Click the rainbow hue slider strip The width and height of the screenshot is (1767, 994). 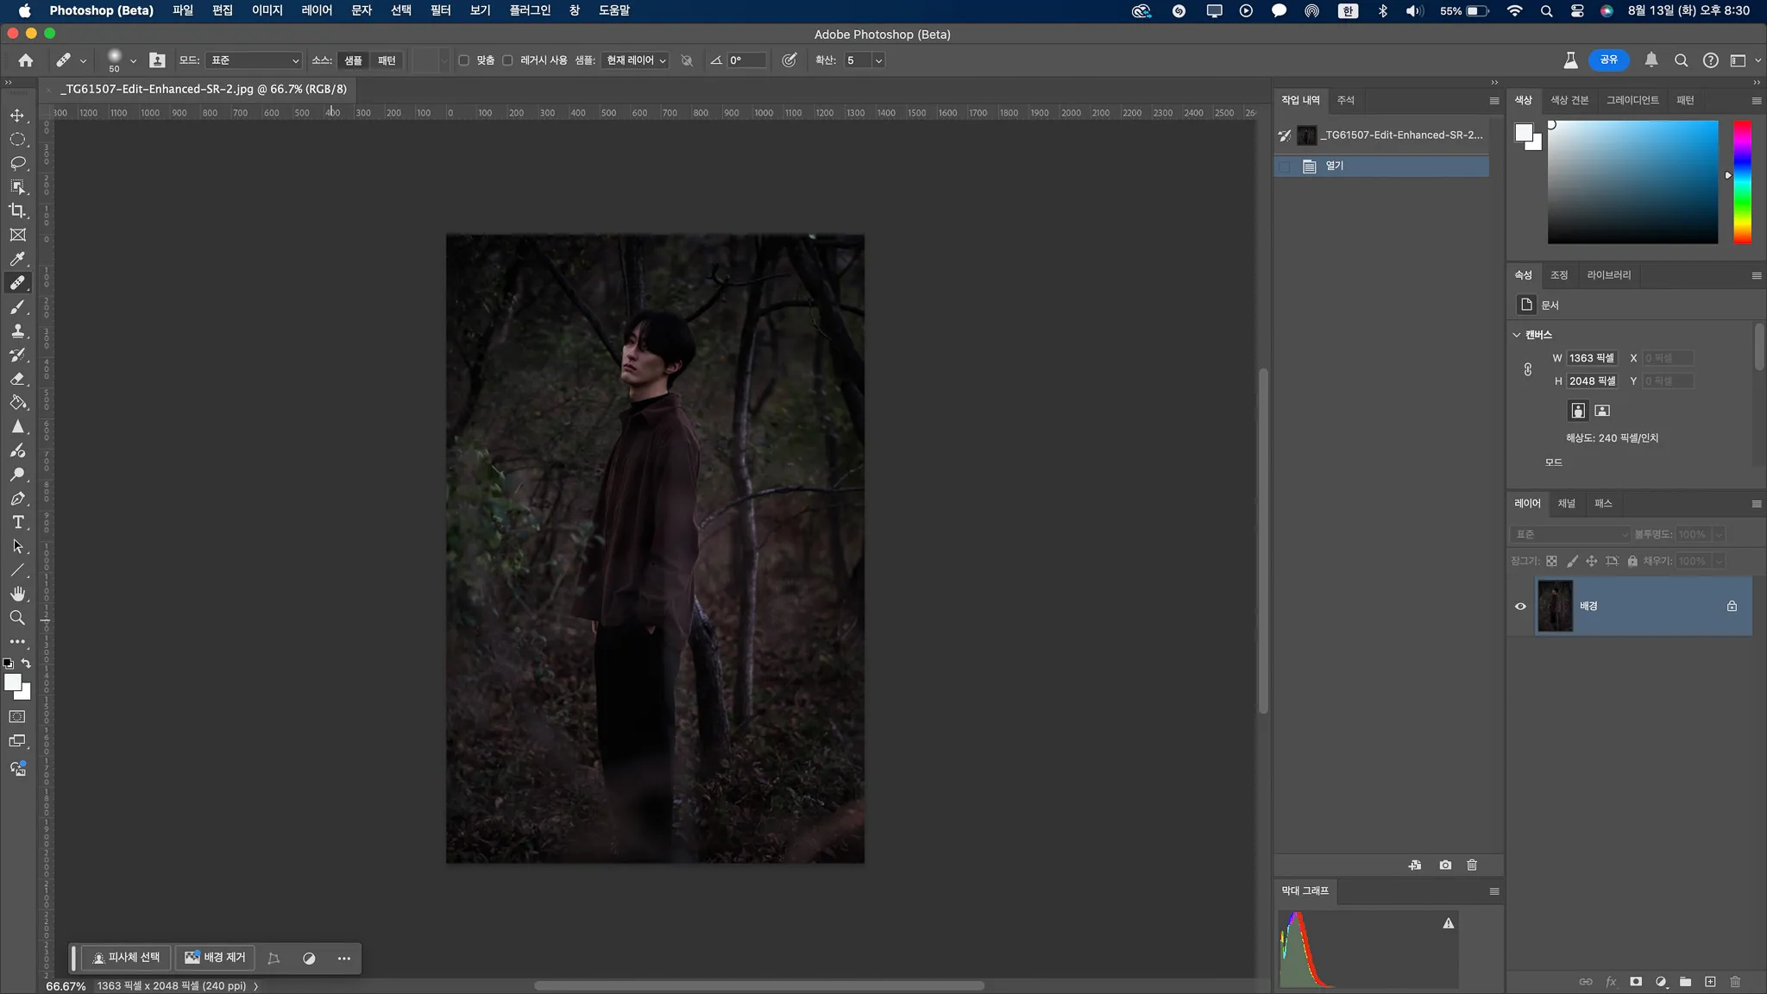click(x=1742, y=181)
